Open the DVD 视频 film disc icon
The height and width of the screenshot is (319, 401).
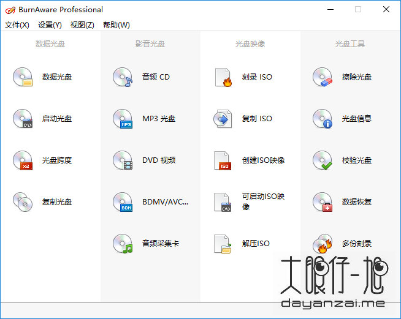pos(123,160)
